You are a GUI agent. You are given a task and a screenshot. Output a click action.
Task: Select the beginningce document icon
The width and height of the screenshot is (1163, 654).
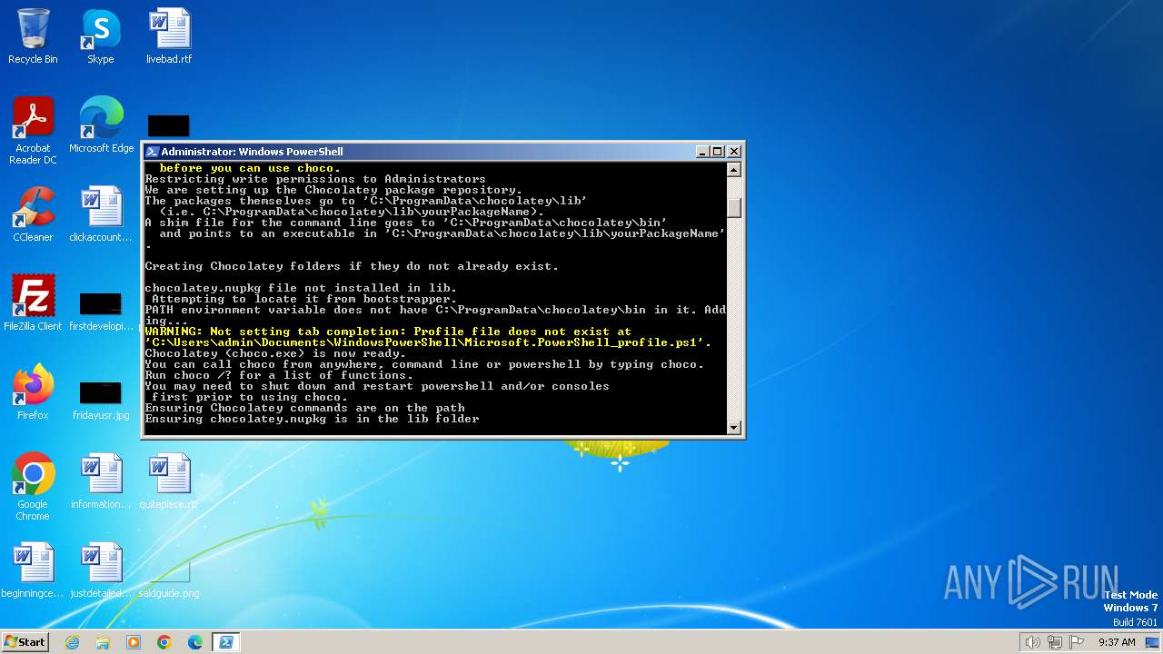point(33,570)
